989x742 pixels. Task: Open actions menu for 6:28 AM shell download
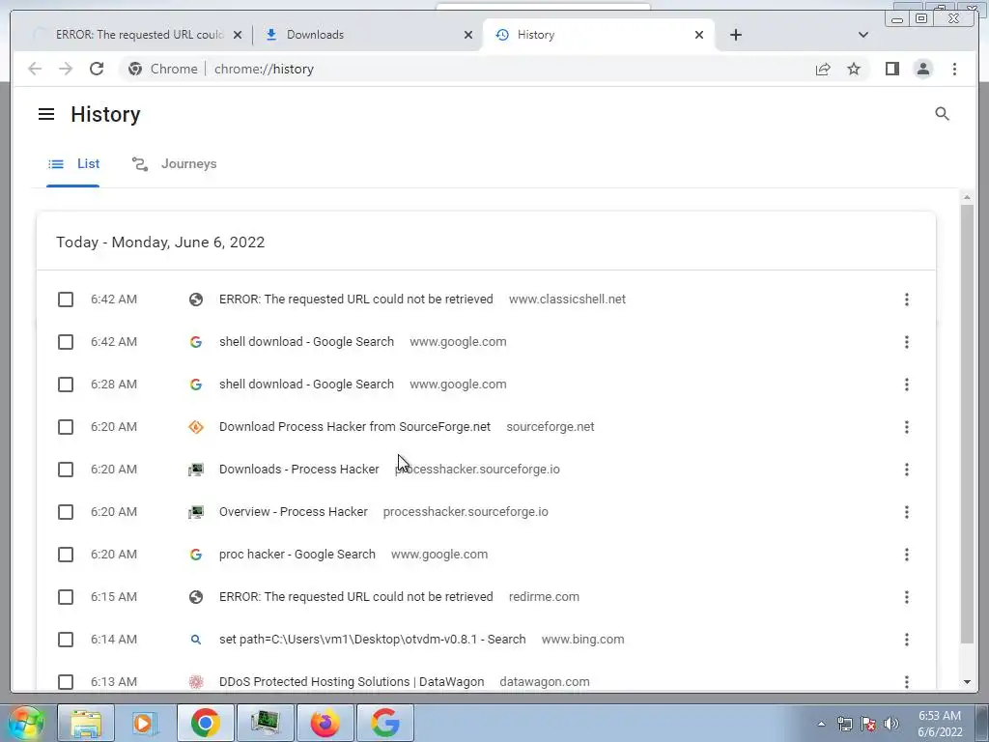tap(906, 385)
